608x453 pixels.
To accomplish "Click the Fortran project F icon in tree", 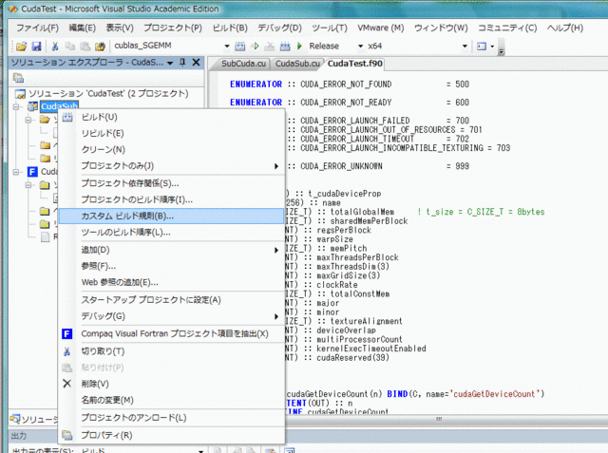I will (32, 172).
